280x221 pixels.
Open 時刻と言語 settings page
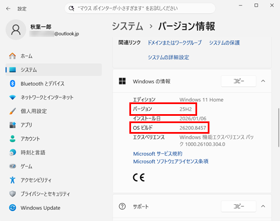coord(54,152)
